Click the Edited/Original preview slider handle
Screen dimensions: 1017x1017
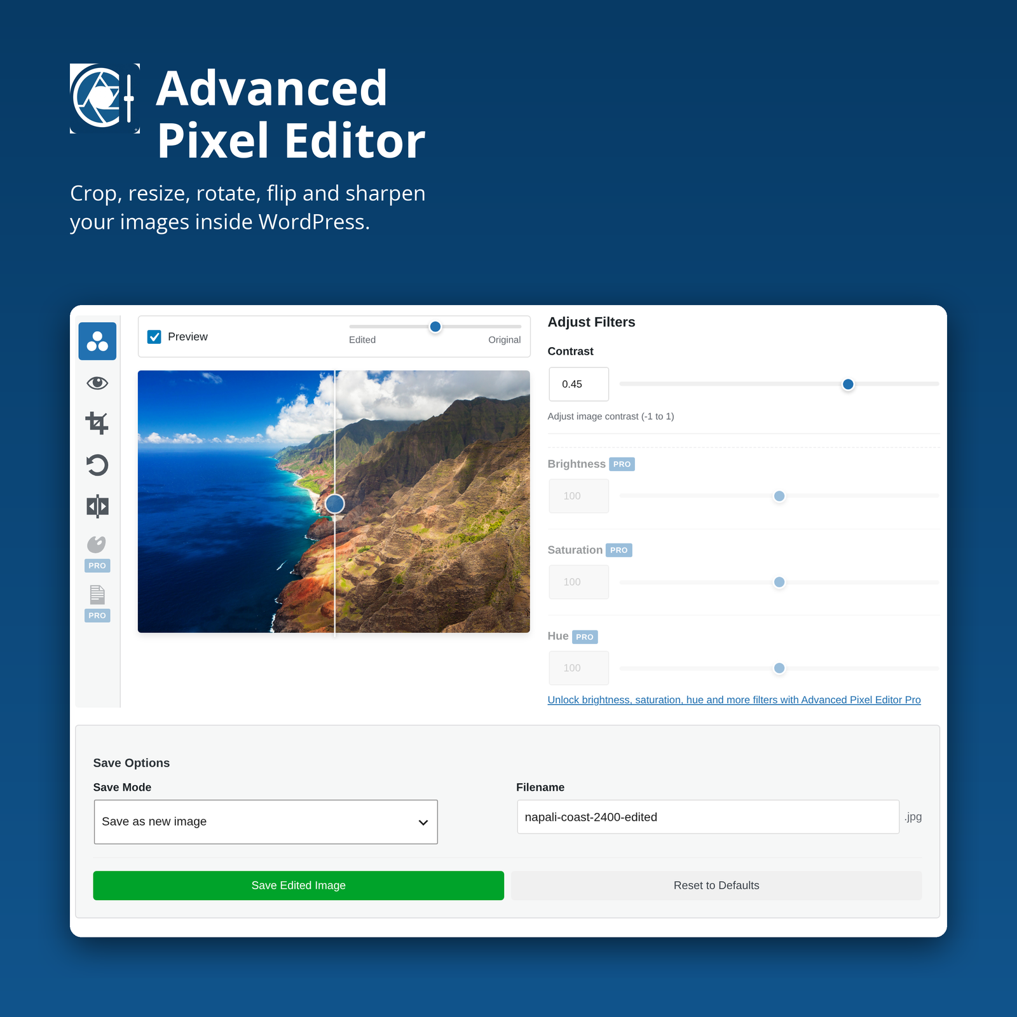click(435, 327)
